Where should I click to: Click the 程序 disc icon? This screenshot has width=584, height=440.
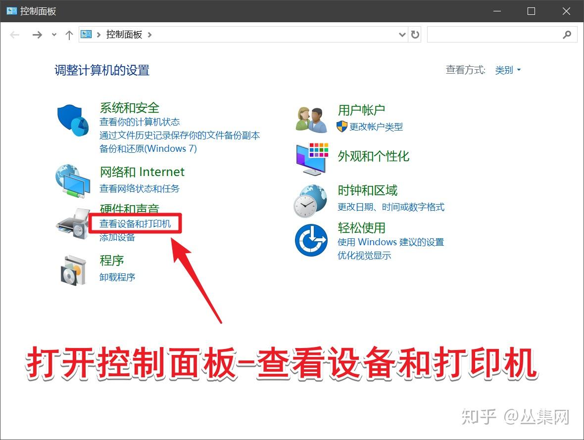(x=73, y=269)
